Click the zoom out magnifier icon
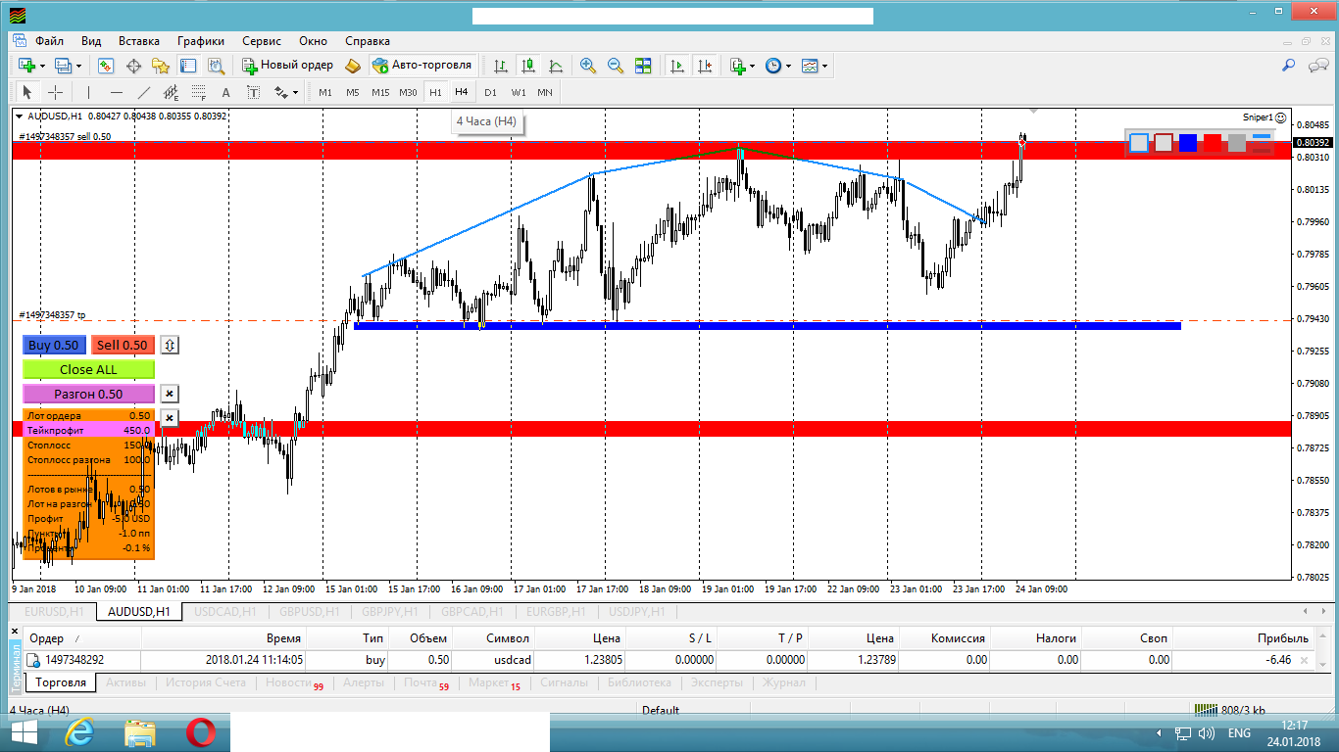Viewport: 1339px width, 752px height. pos(616,66)
